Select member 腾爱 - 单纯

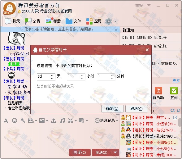click(x=149, y=155)
